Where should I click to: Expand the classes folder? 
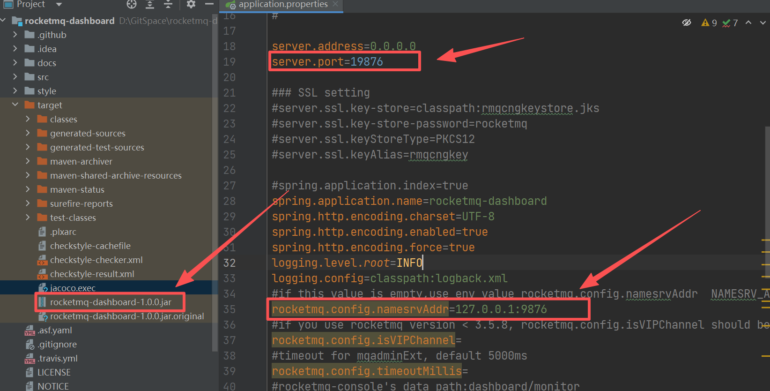tap(28, 119)
